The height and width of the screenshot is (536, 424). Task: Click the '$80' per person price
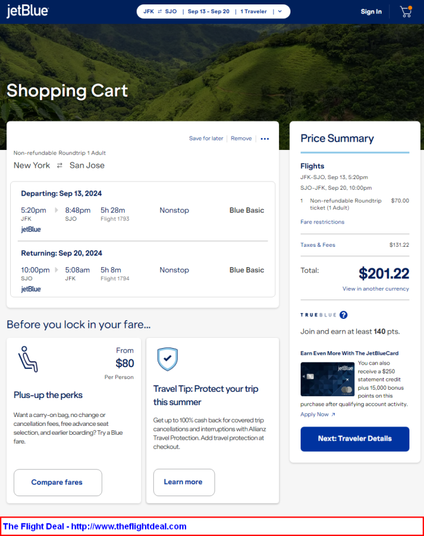point(125,363)
